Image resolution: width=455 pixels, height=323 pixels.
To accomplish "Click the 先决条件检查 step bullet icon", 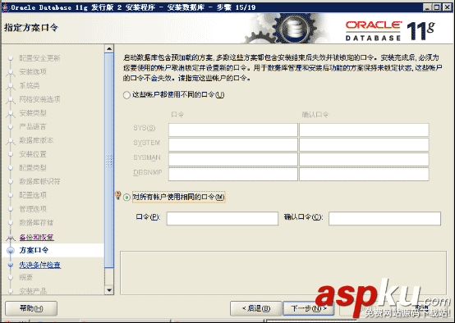I will (11, 265).
